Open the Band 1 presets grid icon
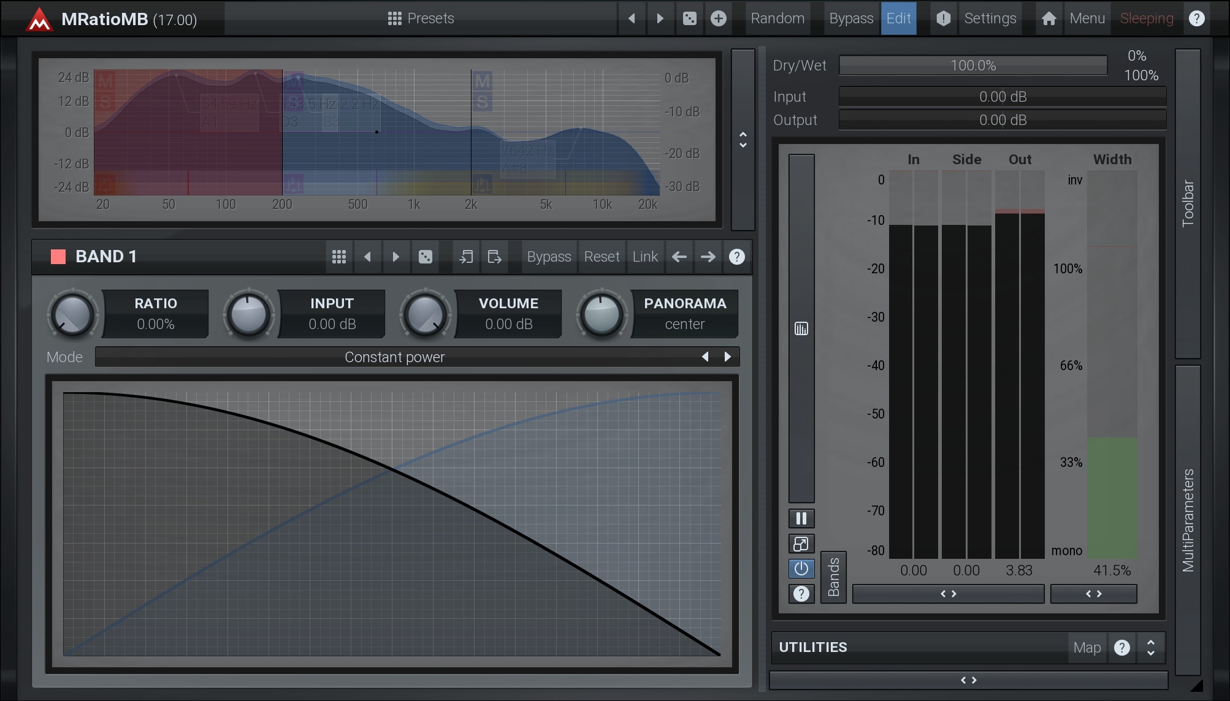This screenshot has height=701, width=1230. tap(339, 257)
